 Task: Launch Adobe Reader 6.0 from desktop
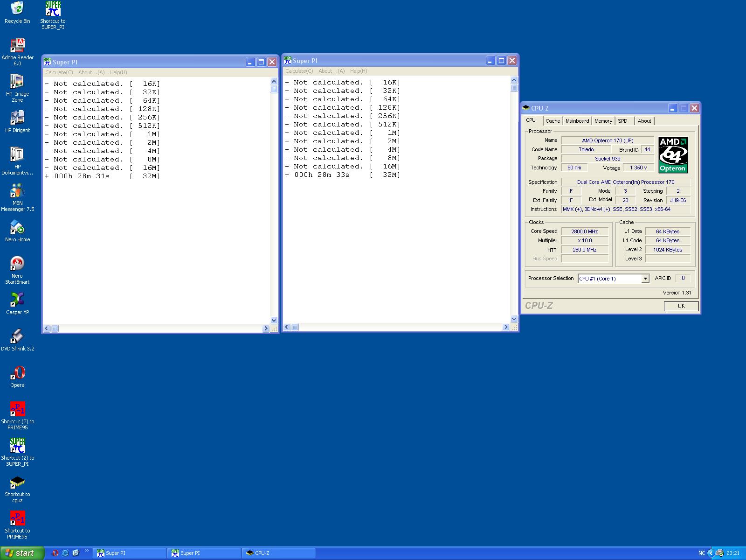pyautogui.click(x=17, y=52)
